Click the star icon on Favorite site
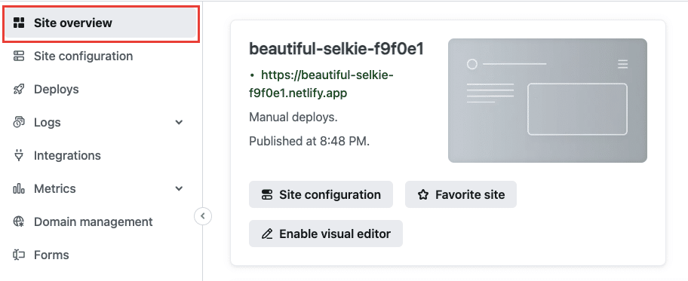This screenshot has width=688, height=281. pos(423,194)
